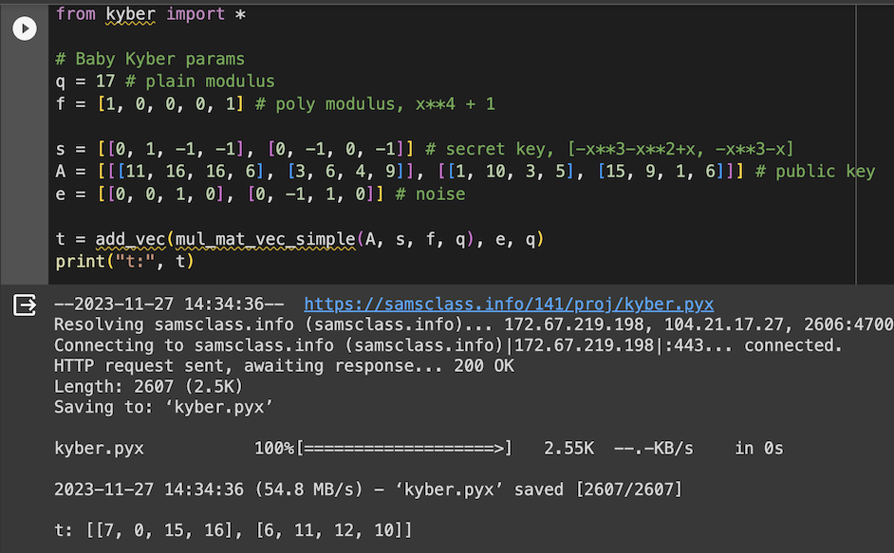The width and height of the screenshot is (894, 553).
Task: Click the cell output toggle icon
Action: click(25, 305)
